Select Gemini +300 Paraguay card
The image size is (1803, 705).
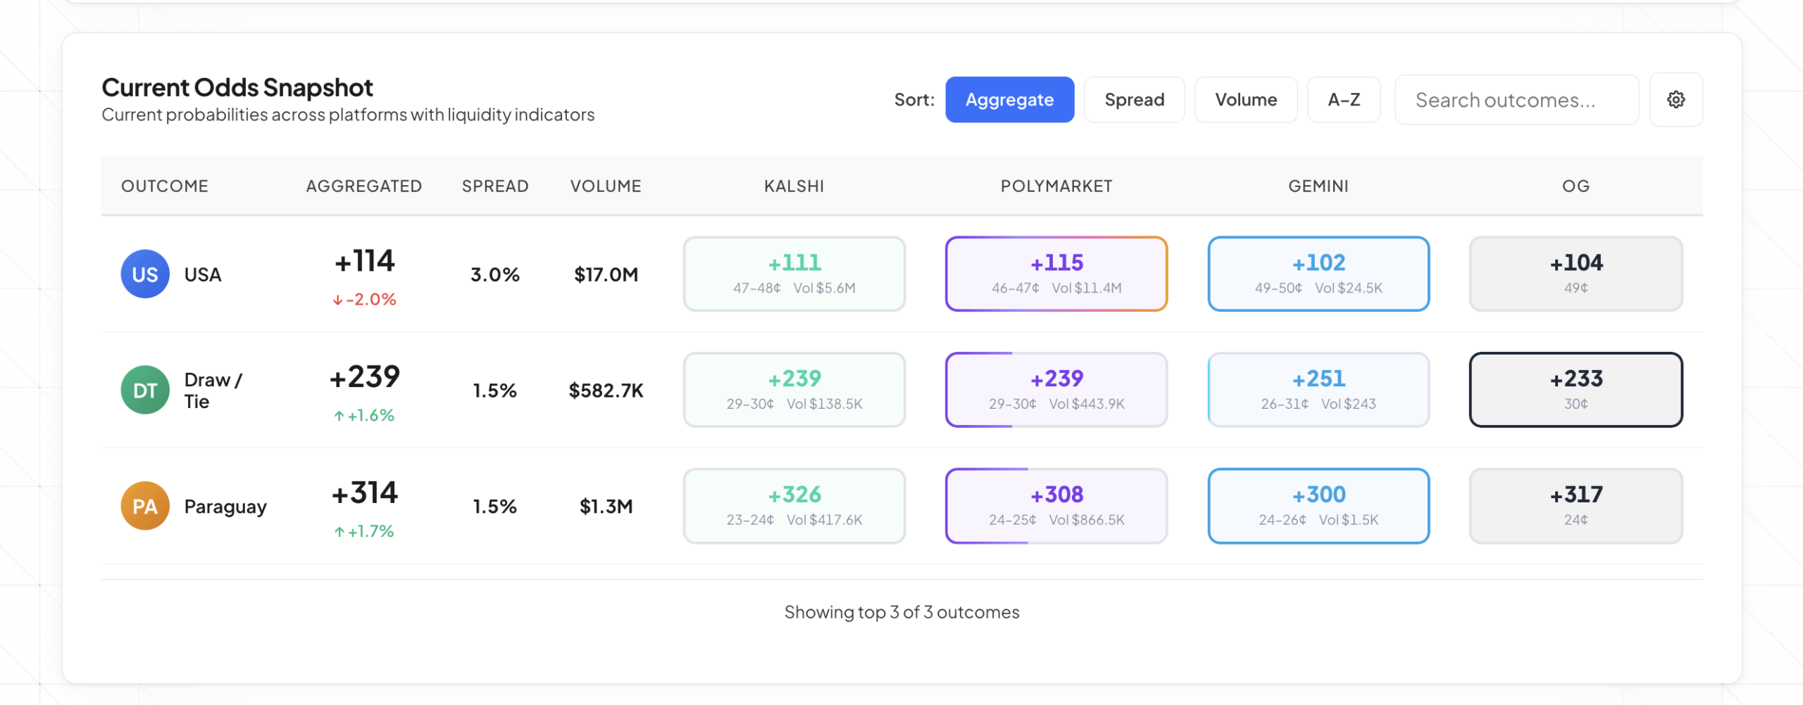(x=1318, y=507)
